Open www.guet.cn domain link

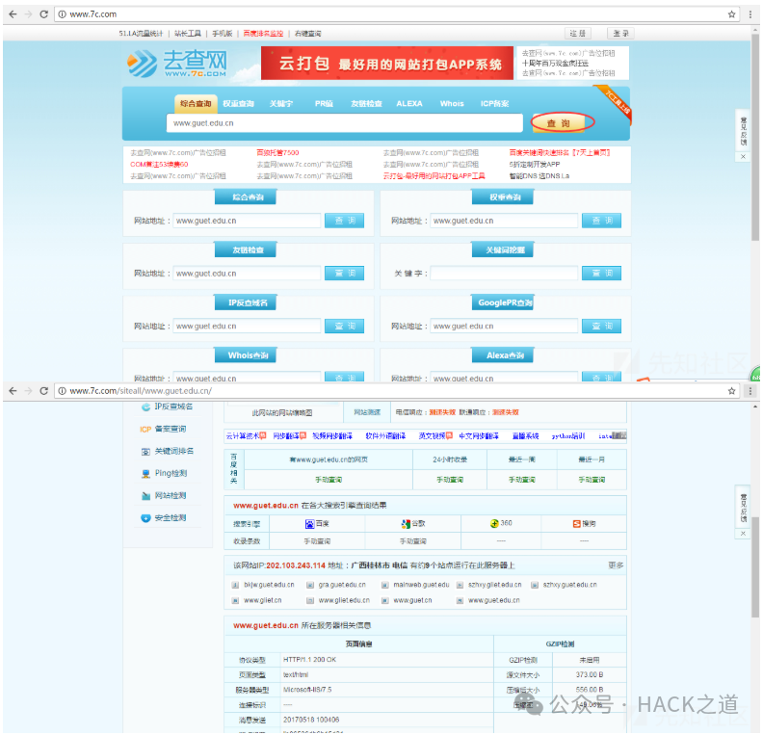412,600
